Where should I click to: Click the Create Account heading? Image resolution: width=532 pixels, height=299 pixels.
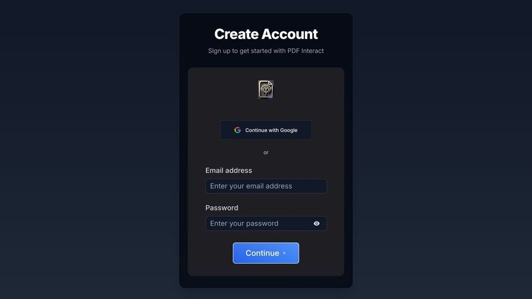pyautogui.click(x=266, y=34)
